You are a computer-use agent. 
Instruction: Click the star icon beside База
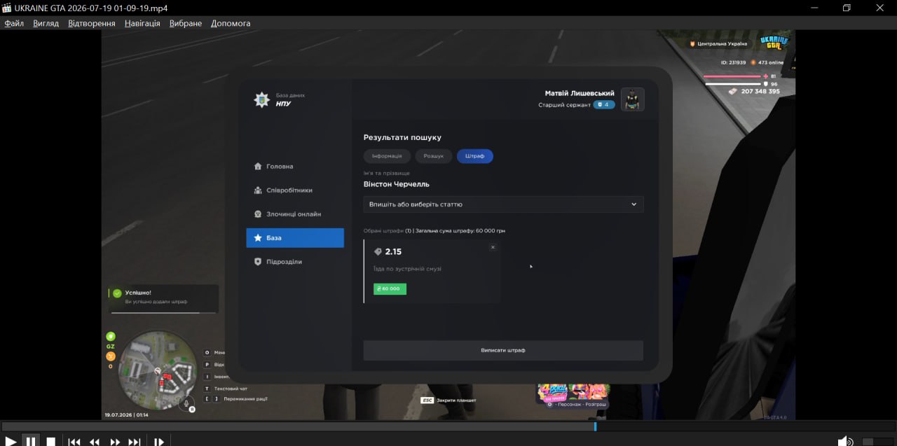[258, 238]
